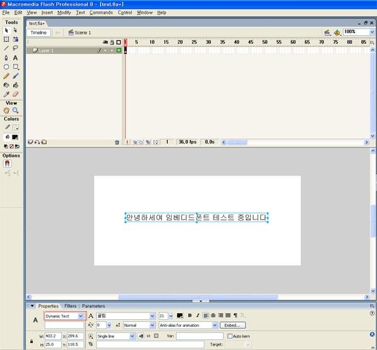Toggle Layer 1 outline color square
This screenshot has height=350, width=377.
[119, 50]
